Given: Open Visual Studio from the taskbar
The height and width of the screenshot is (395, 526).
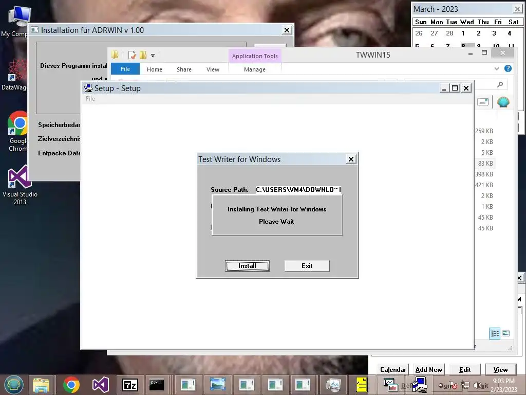Looking at the screenshot, I should point(100,385).
